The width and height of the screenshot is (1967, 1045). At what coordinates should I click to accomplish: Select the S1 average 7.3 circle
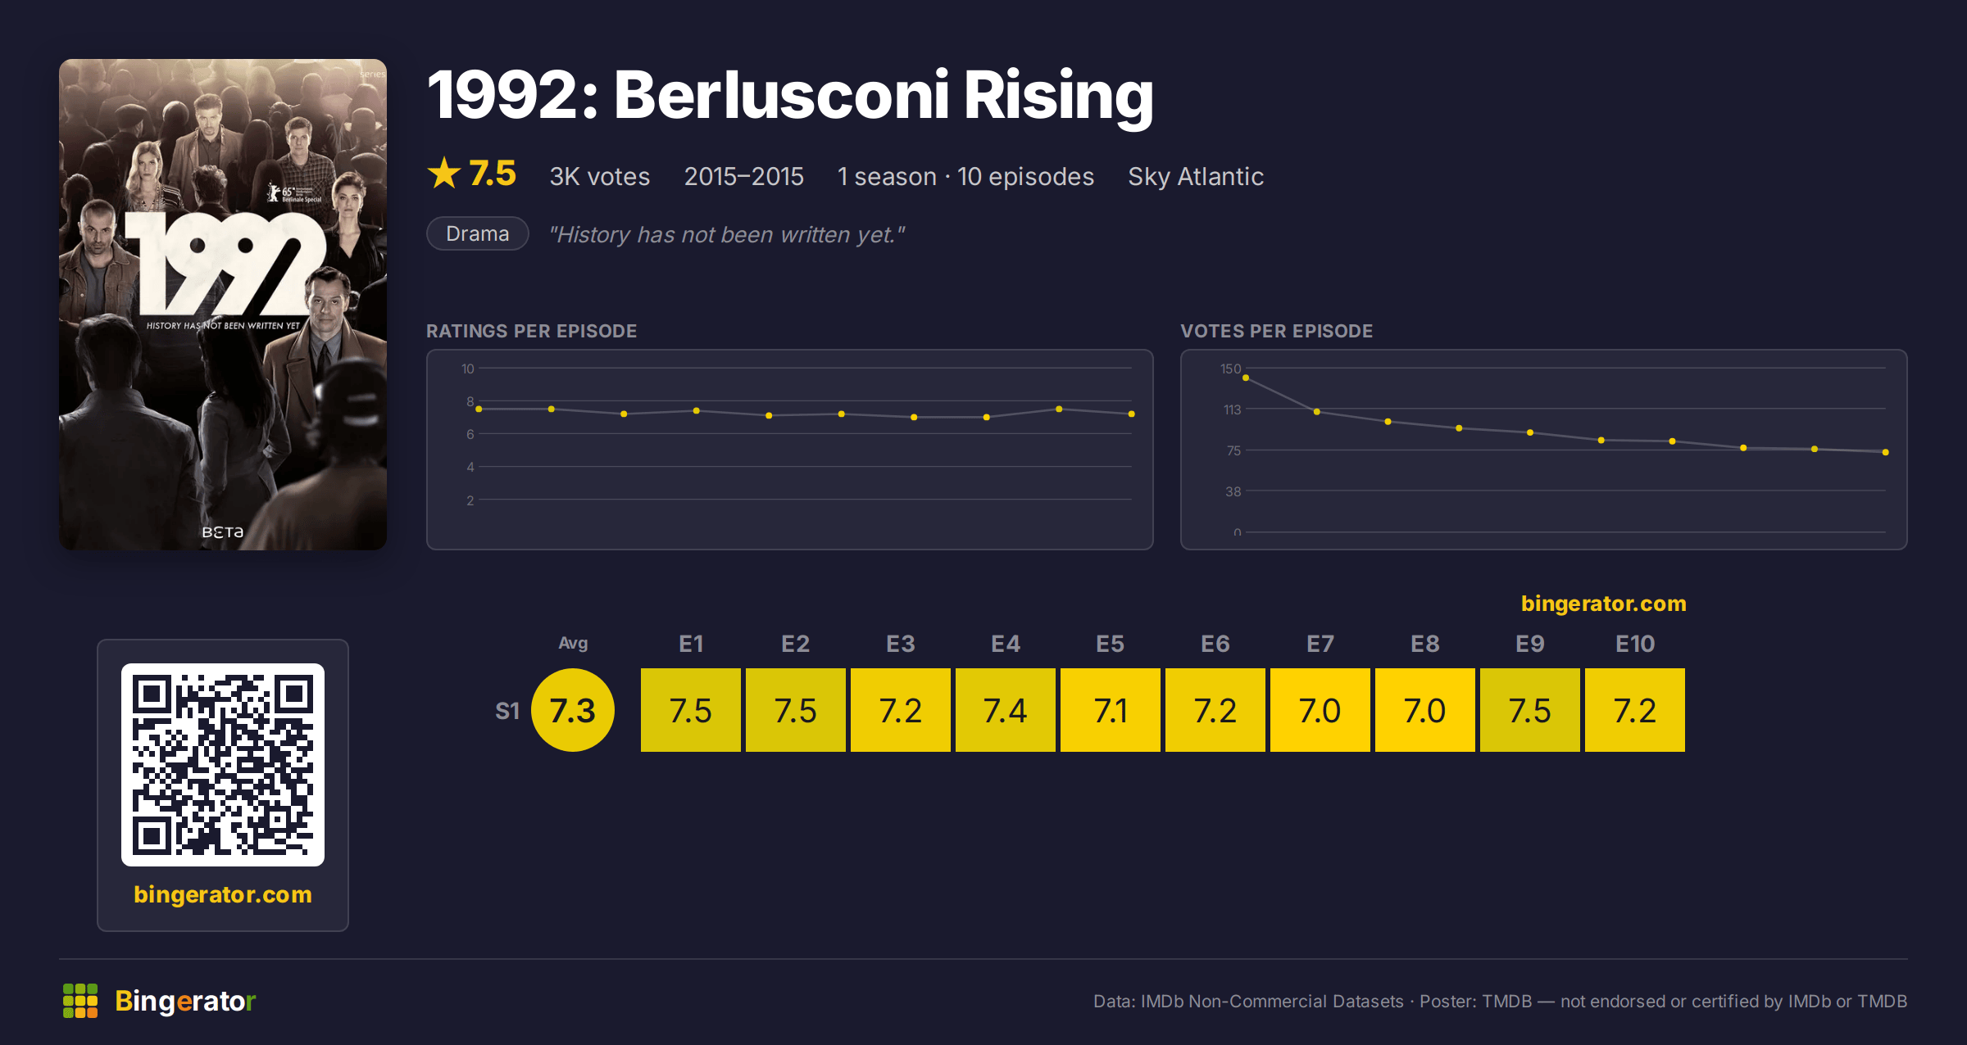click(x=573, y=710)
